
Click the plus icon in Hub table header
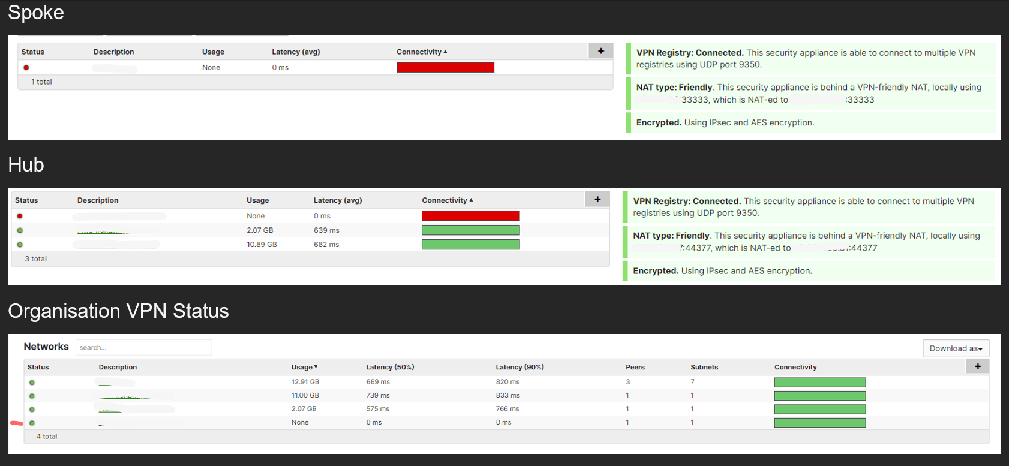point(597,199)
